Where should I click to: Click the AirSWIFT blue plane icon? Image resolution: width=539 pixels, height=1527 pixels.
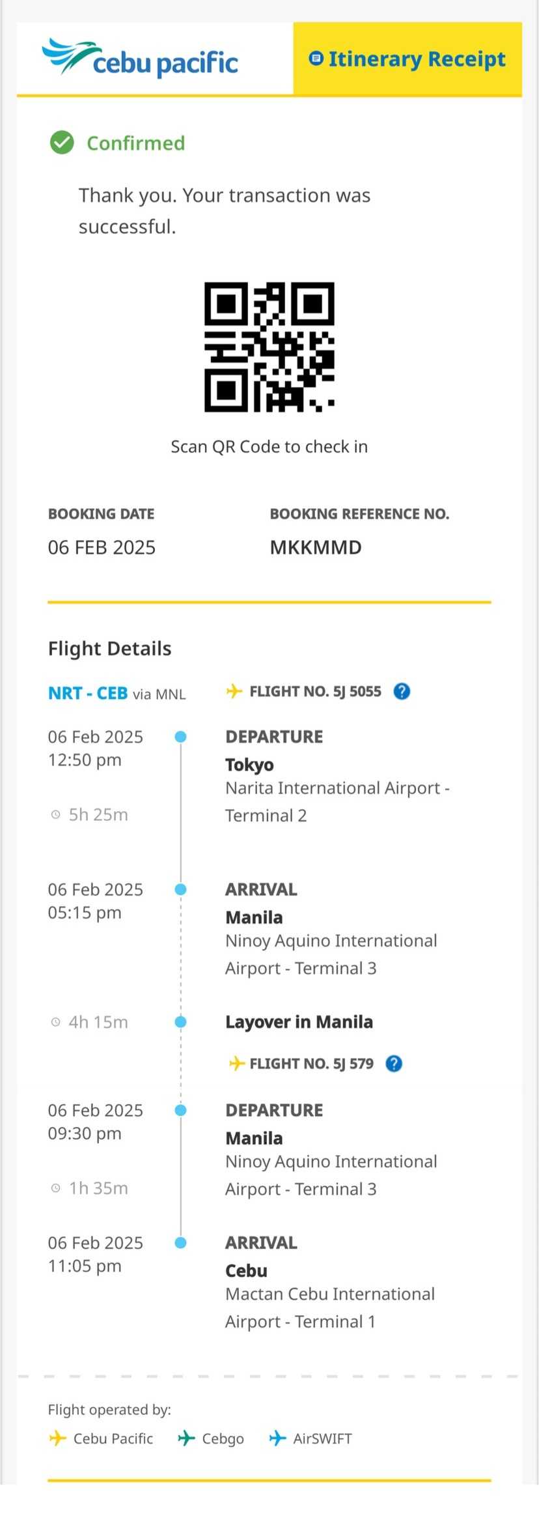pyautogui.click(x=278, y=1438)
